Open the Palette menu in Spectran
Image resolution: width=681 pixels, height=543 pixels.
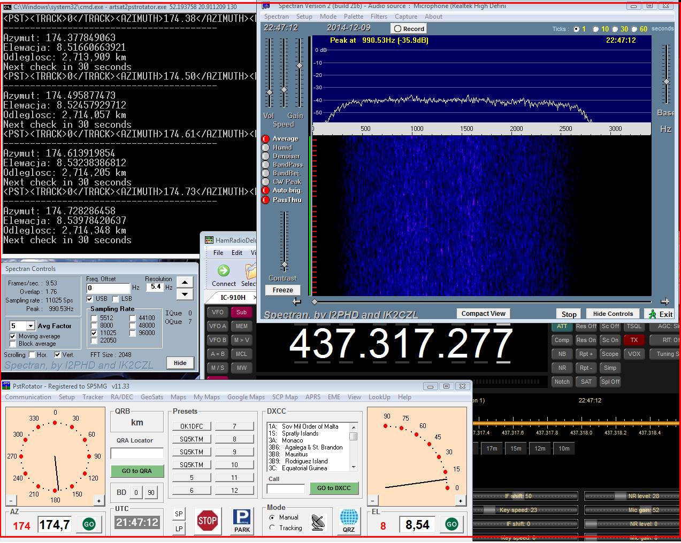coord(353,17)
